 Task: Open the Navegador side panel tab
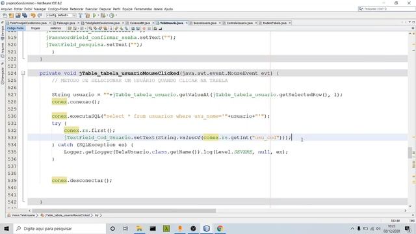click(3, 75)
